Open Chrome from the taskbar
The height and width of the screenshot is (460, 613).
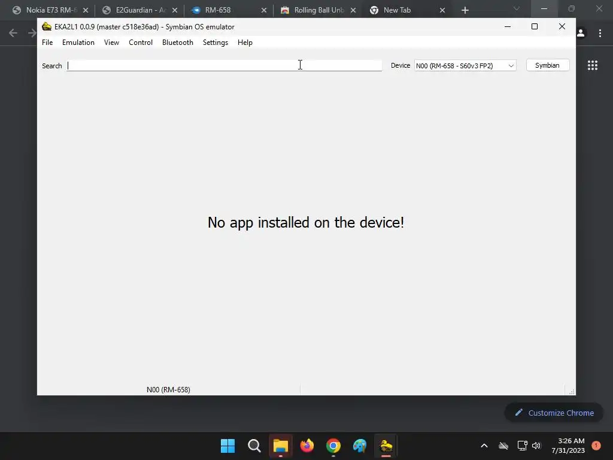coord(333,446)
